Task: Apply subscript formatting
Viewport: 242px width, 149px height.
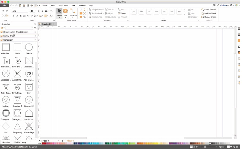Action: pyautogui.click(x=28, y=16)
